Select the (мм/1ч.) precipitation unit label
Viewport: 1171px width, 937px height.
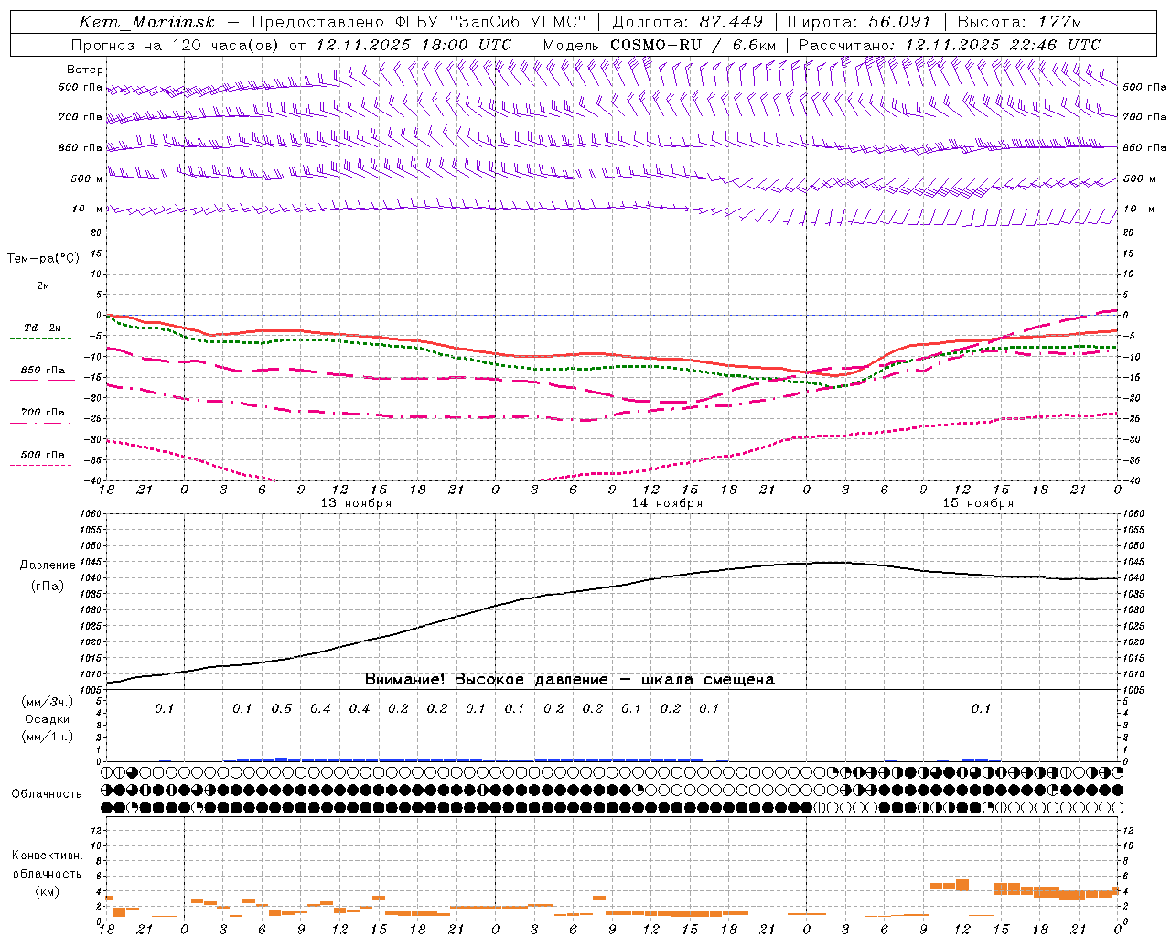48,737
